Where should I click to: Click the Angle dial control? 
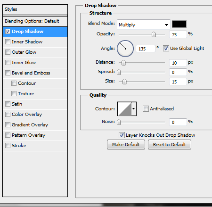click(x=125, y=49)
